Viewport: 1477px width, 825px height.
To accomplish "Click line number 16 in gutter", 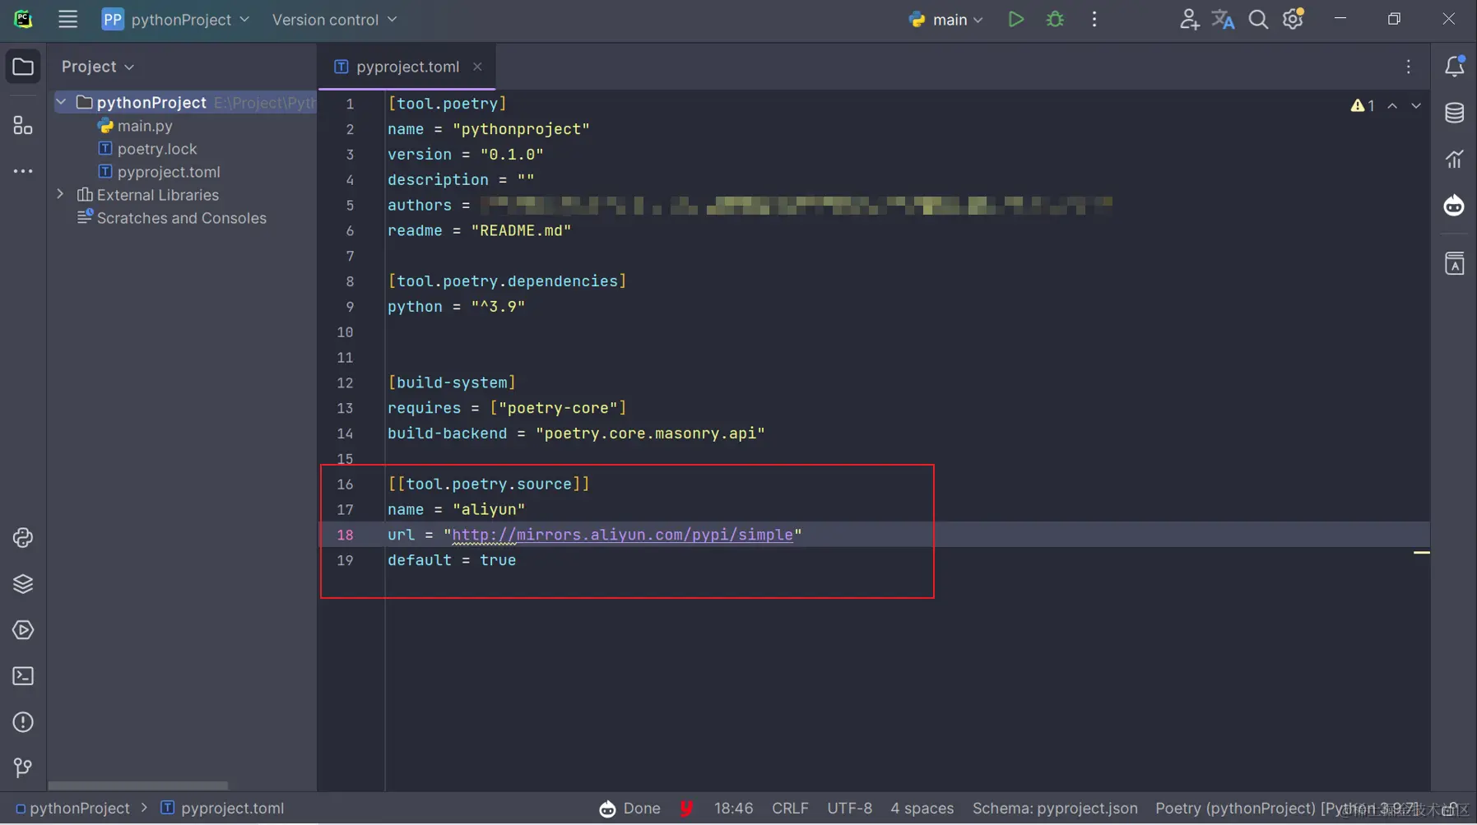I will point(345,484).
